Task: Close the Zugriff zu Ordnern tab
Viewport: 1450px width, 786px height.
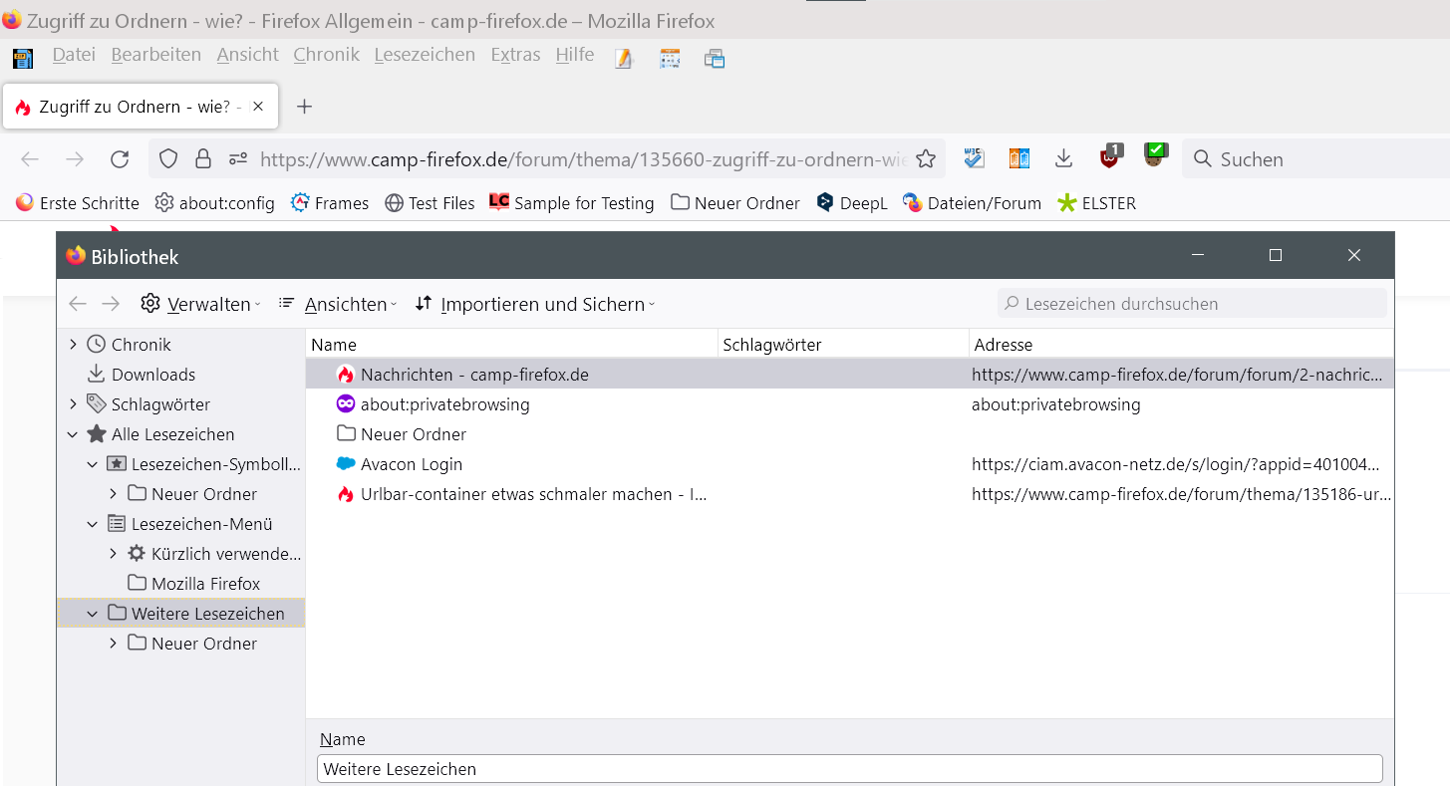Action: 258,107
